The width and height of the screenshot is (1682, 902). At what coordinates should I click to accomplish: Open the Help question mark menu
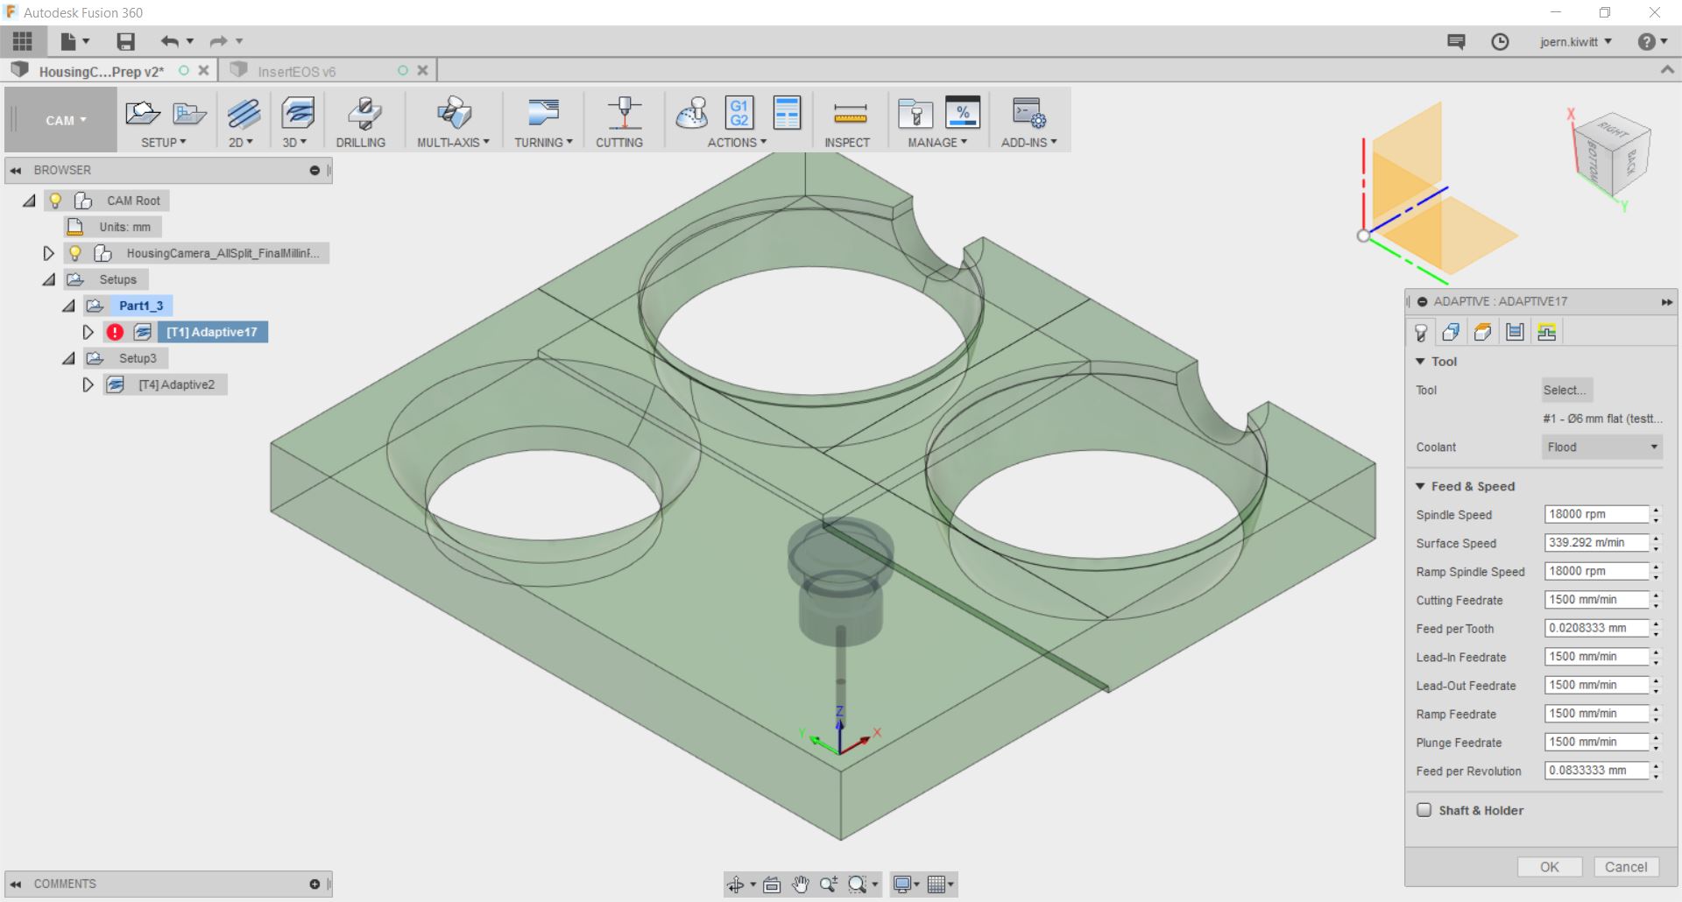(1651, 42)
